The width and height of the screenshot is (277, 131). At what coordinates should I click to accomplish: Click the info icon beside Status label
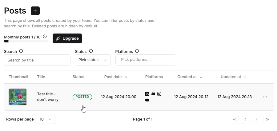coord(91,51)
